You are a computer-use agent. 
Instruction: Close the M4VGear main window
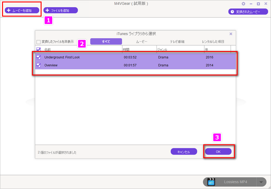click(x=266, y=4)
